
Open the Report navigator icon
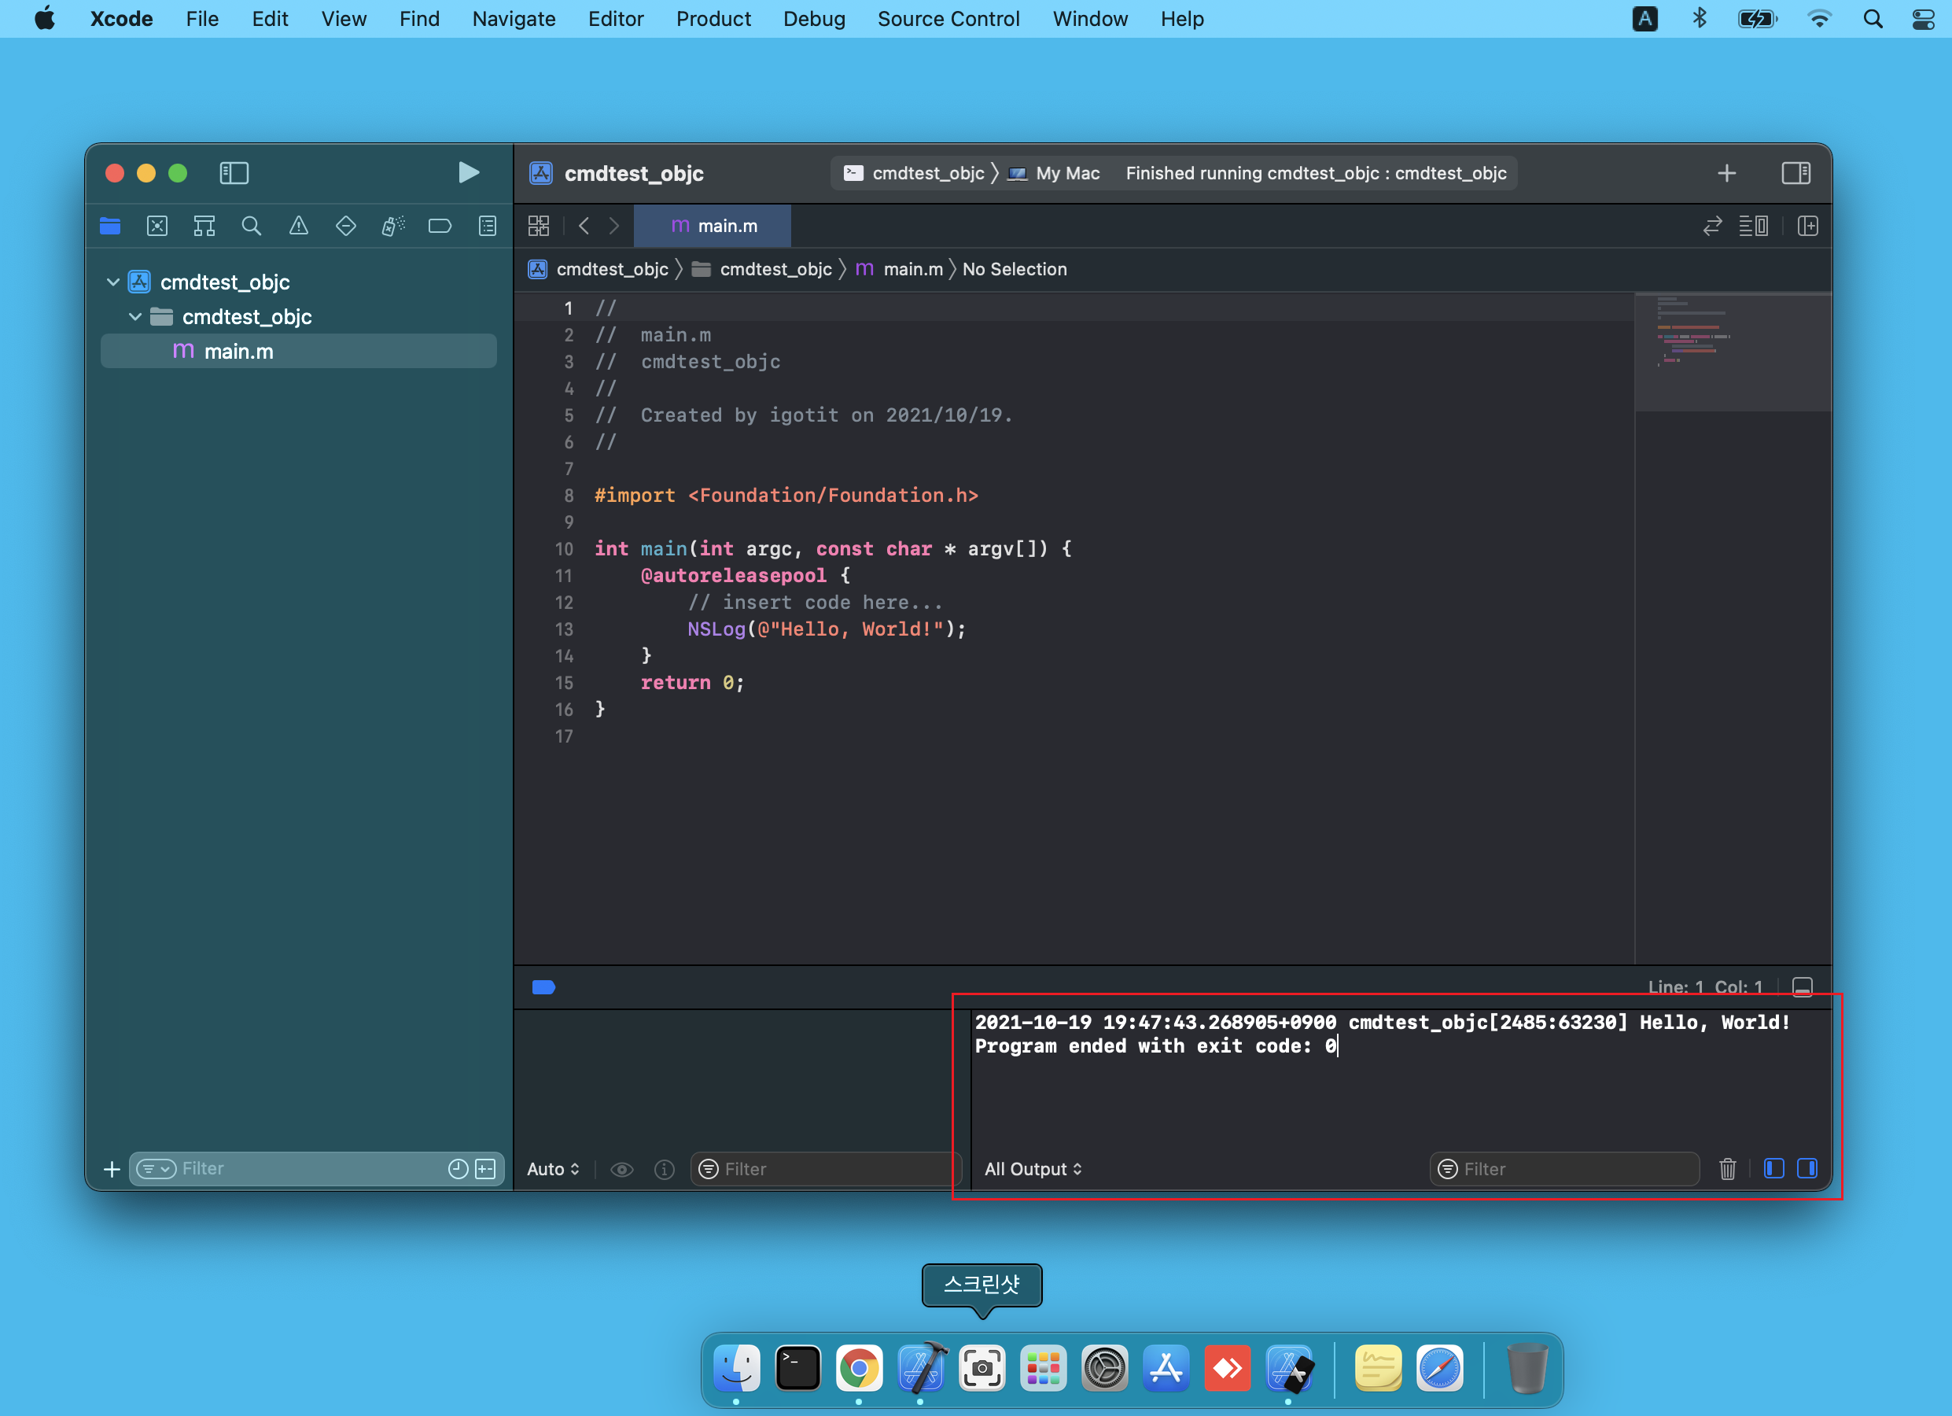(487, 227)
